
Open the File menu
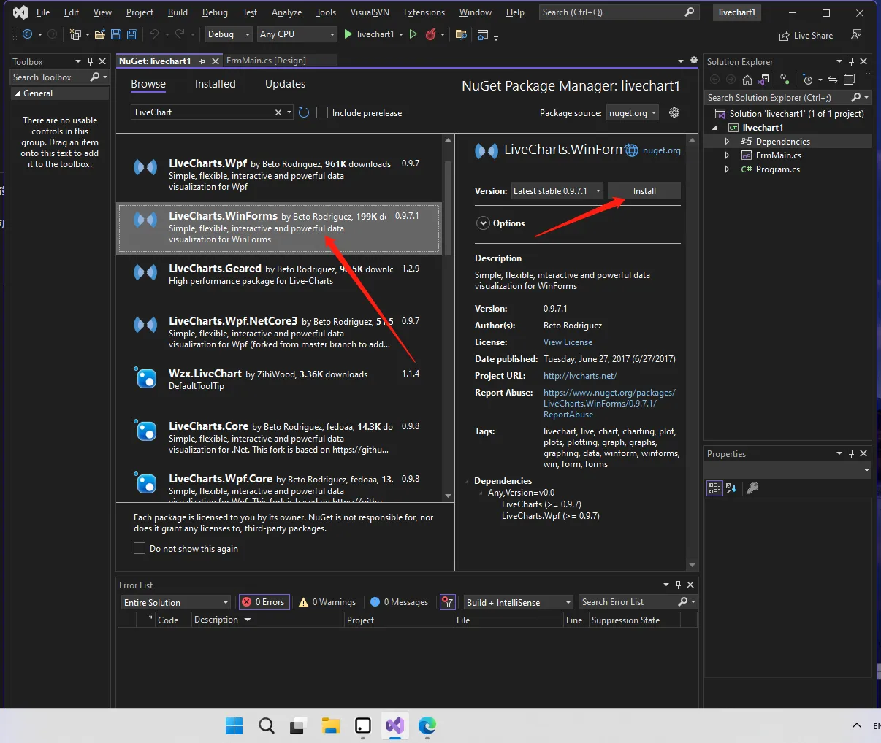pos(43,12)
